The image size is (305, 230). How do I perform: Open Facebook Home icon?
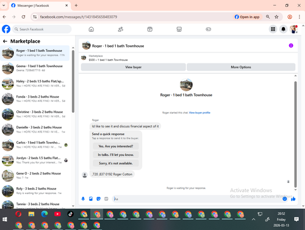click(91, 29)
